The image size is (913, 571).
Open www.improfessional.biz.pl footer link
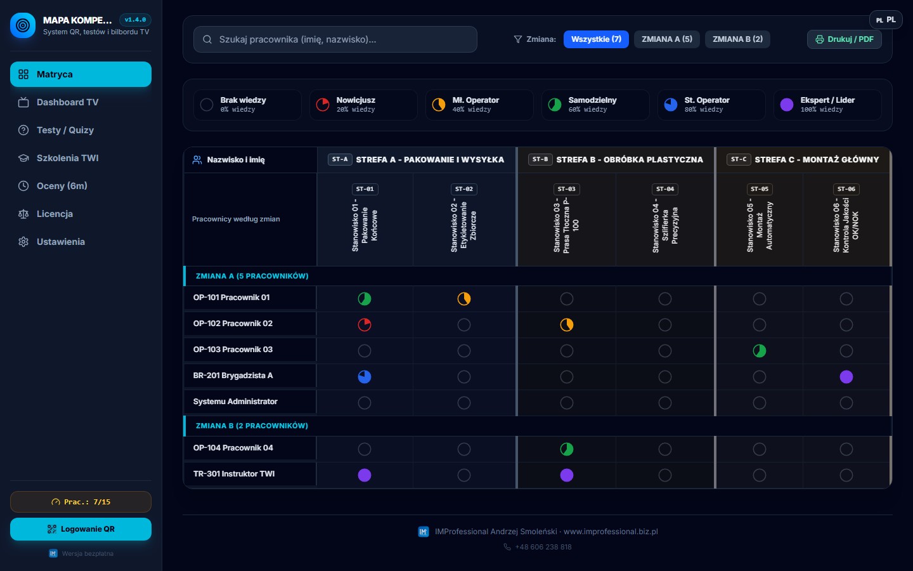coord(611,532)
